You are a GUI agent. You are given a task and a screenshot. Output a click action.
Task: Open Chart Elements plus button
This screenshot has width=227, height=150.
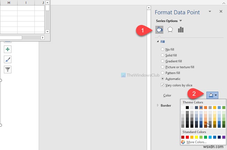(7, 49)
